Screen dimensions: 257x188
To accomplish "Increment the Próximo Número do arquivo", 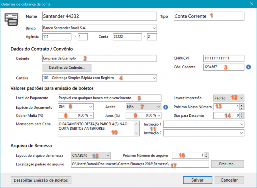I will tap(206, 154).
